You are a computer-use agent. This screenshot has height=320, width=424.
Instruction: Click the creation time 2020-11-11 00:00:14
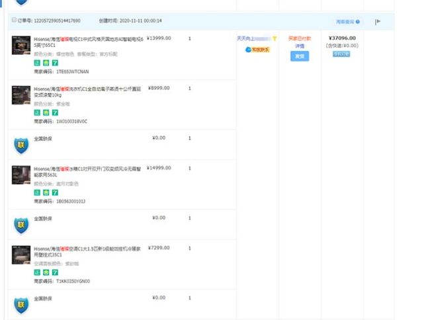click(x=141, y=20)
